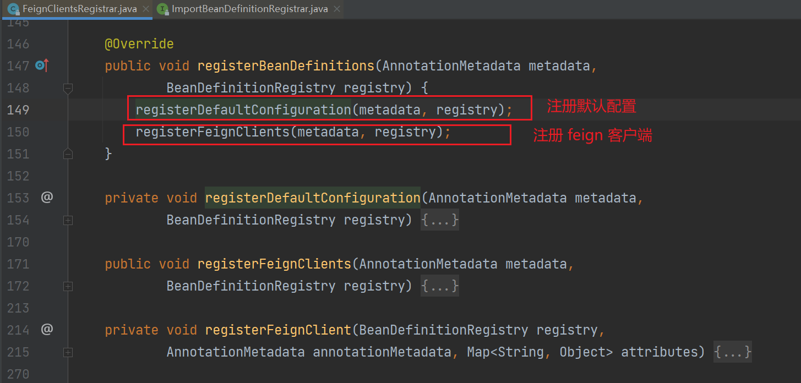Image resolution: width=801 pixels, height=383 pixels.
Task: Expand the folded block at line 172
Action: tap(68, 286)
